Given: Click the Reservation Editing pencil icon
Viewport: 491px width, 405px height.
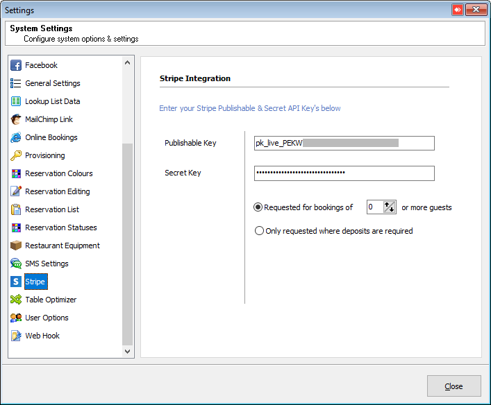Looking at the screenshot, I should point(16,191).
